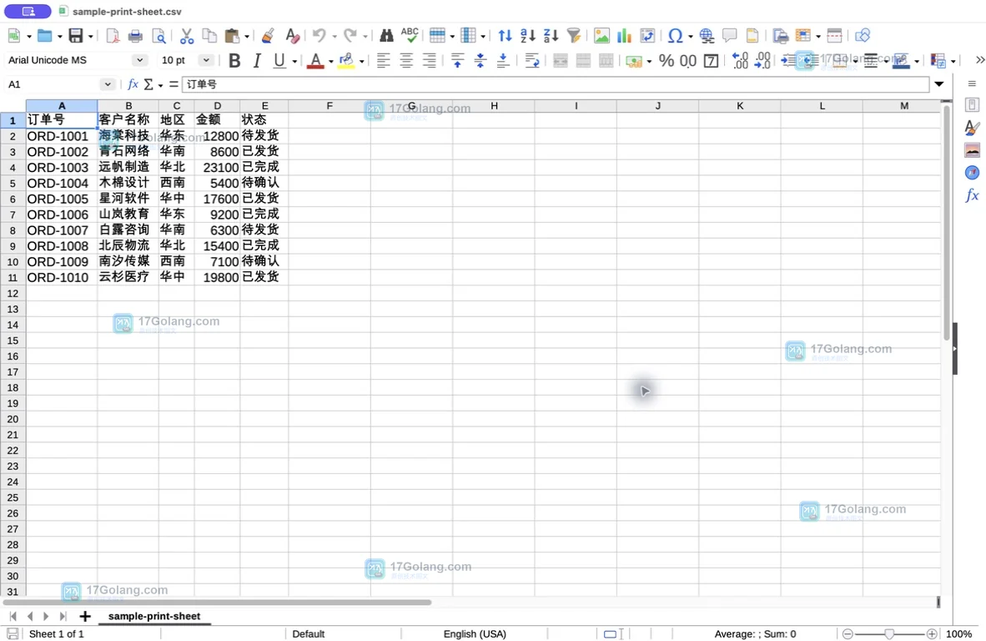Click the New spreadsheet icon
Viewport: 986px width, 641px height.
tap(14, 36)
